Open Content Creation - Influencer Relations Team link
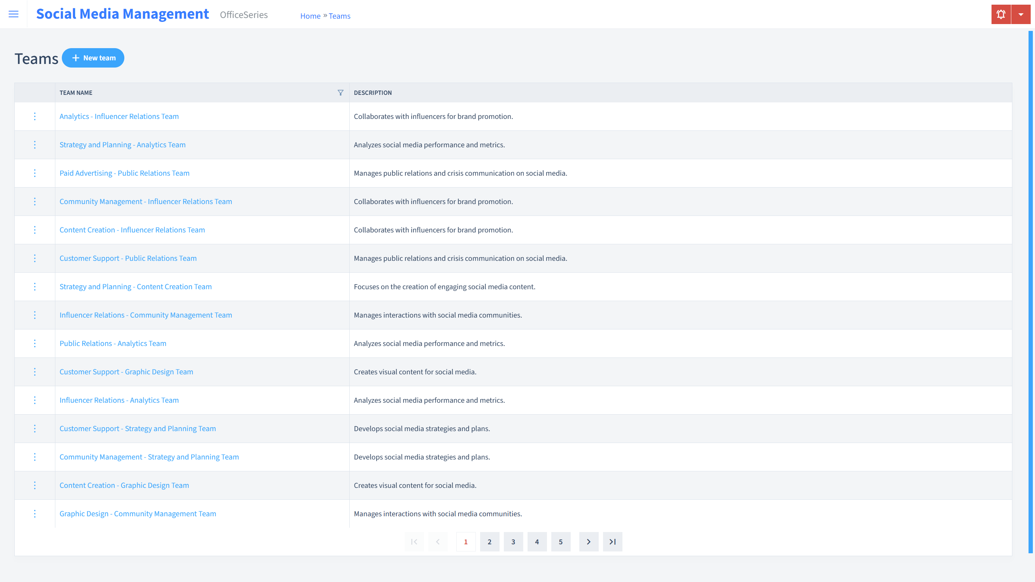 click(x=132, y=230)
